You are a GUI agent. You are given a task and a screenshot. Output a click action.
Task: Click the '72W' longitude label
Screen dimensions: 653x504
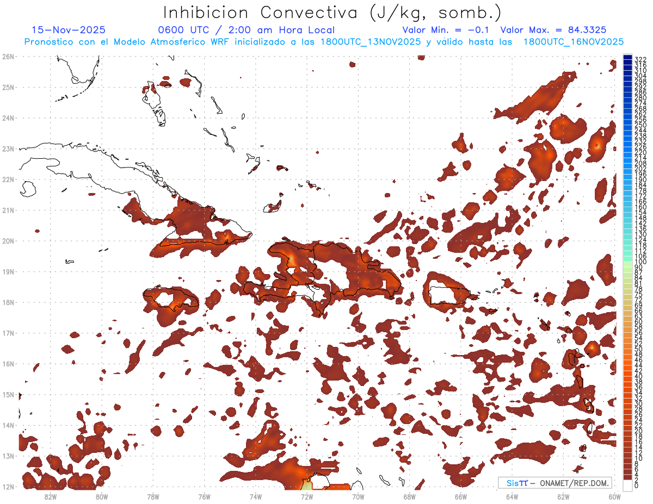pos(307,496)
